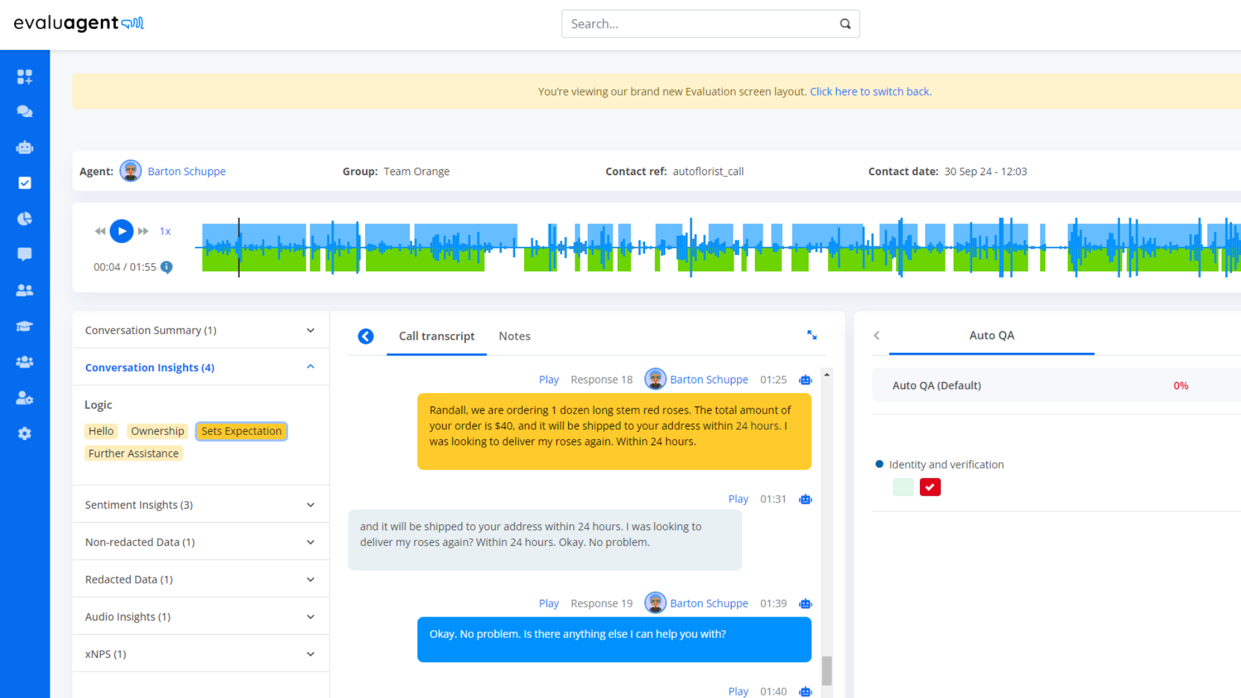Toggle the Sets Expectation logic tag
This screenshot has height=698, width=1241.
(241, 431)
